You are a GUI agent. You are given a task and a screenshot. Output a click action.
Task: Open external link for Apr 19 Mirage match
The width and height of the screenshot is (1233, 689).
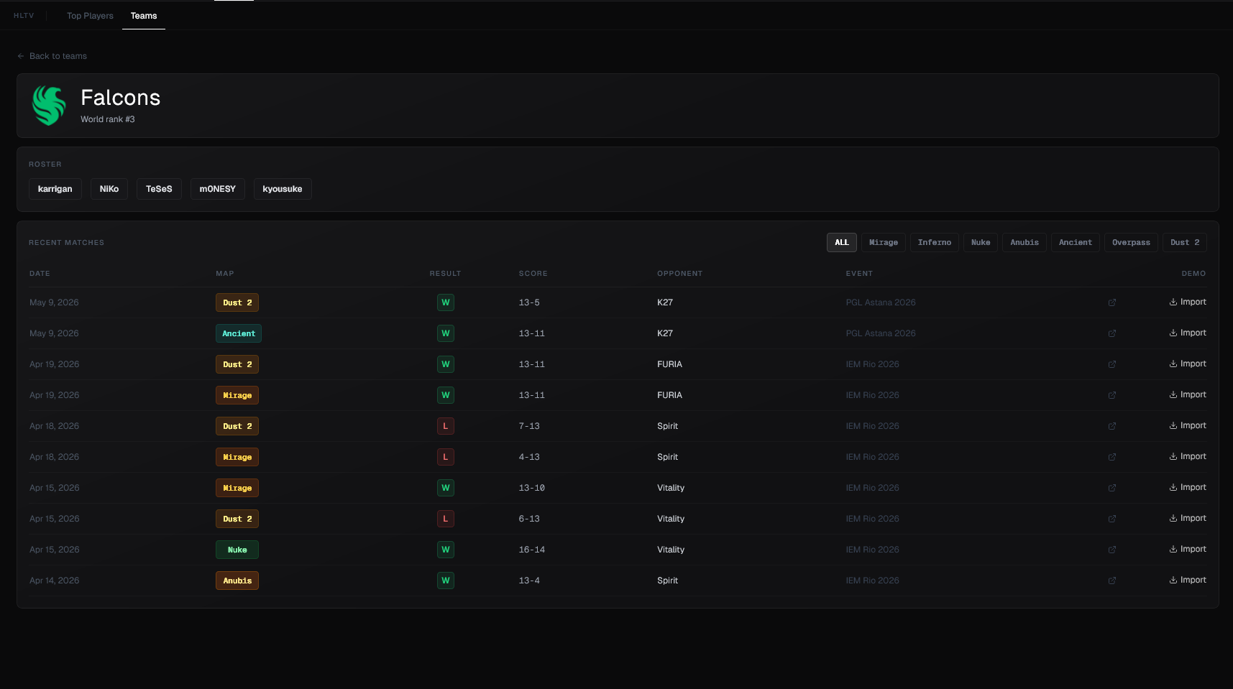coord(1112,395)
